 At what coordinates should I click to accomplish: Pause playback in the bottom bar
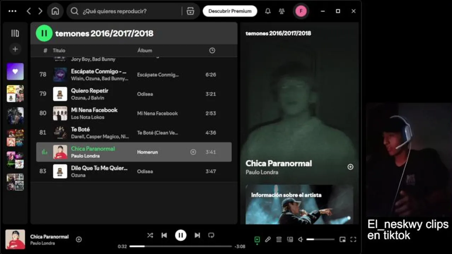tap(181, 235)
